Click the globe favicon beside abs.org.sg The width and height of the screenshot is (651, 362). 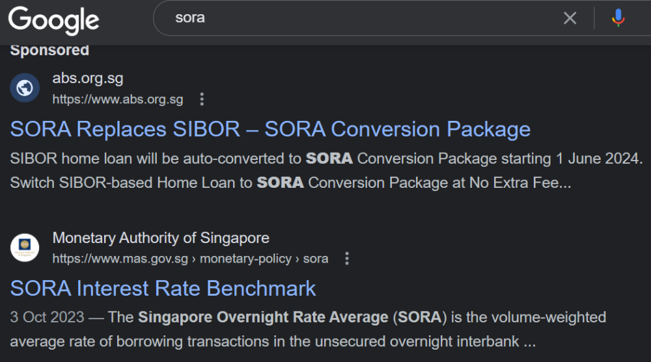click(25, 88)
